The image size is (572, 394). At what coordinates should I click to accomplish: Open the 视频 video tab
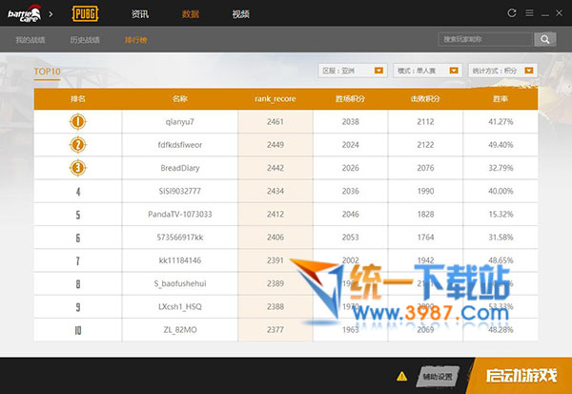click(x=241, y=14)
